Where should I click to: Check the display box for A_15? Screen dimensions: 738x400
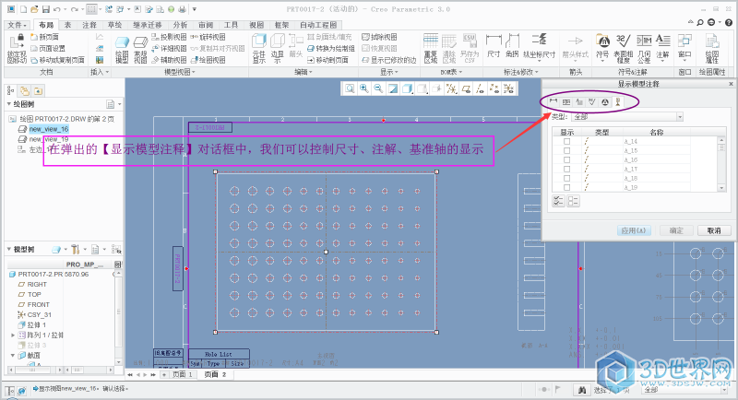point(566,150)
